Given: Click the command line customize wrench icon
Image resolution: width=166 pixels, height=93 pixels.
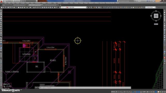Looking at the screenshot, I should (38, 88).
